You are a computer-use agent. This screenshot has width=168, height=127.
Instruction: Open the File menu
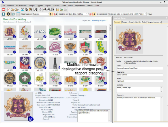coord(4,6)
